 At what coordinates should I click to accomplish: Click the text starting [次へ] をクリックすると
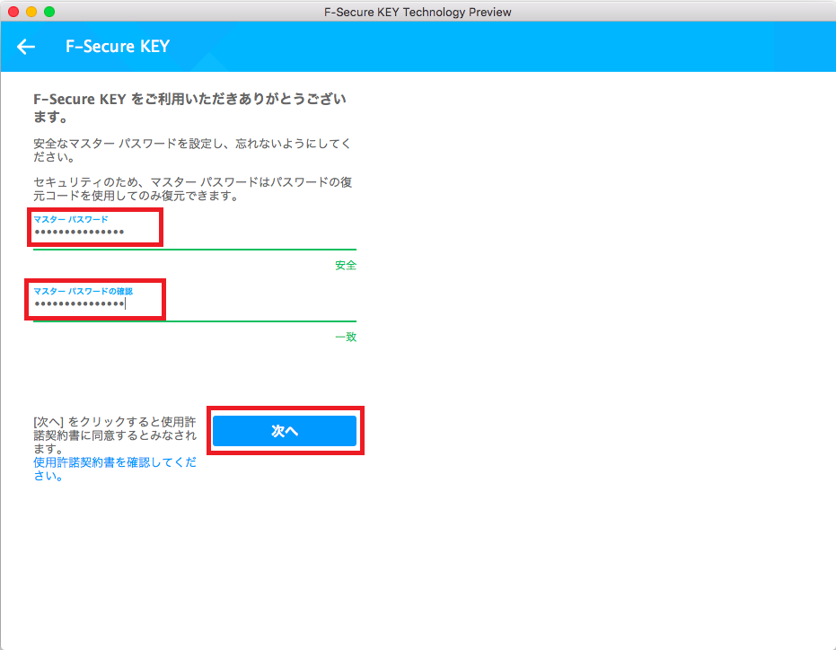tap(115, 435)
